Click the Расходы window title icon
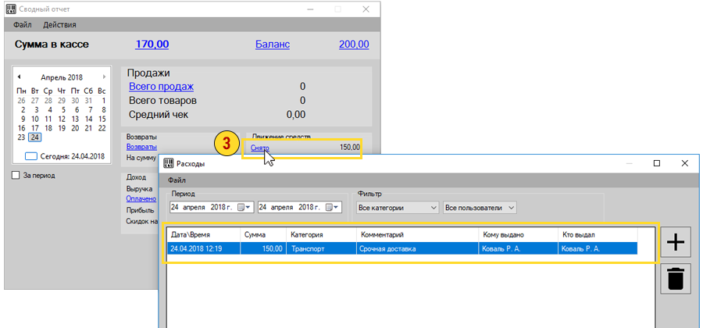703x328 pixels. click(x=169, y=163)
